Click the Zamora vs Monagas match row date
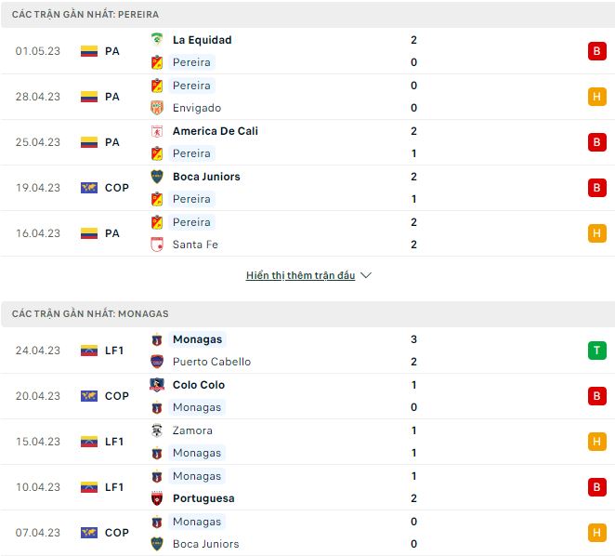The image size is (615, 556). [37, 442]
